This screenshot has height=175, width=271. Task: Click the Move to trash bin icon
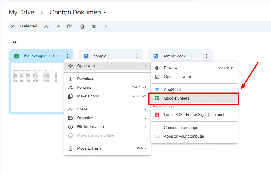tap(70, 148)
